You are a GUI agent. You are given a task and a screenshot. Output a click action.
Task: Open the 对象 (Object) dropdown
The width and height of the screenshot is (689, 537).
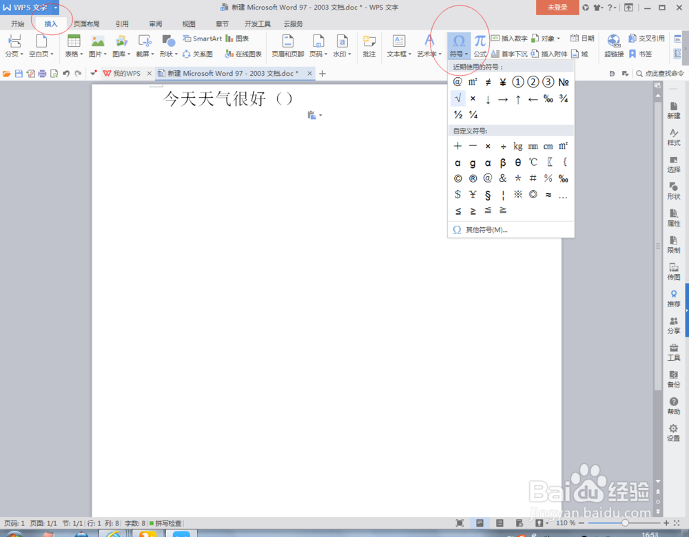tap(559, 39)
